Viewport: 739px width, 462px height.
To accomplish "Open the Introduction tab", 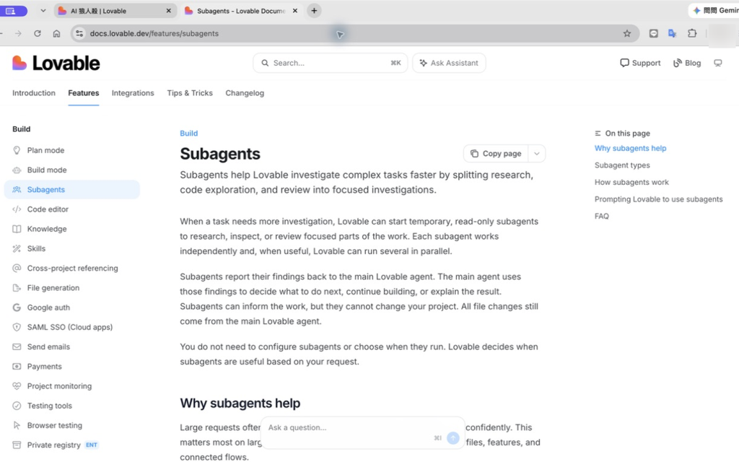I will [x=34, y=93].
